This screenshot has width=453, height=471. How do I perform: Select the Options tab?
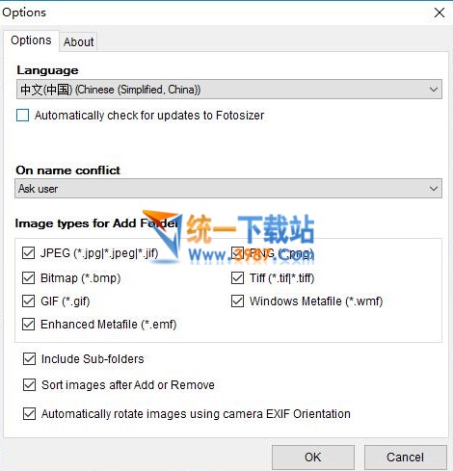coord(31,40)
